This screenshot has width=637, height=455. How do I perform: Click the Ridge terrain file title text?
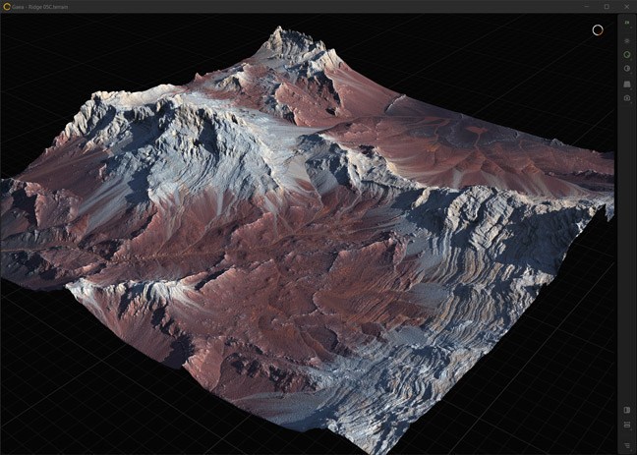[x=46, y=6]
